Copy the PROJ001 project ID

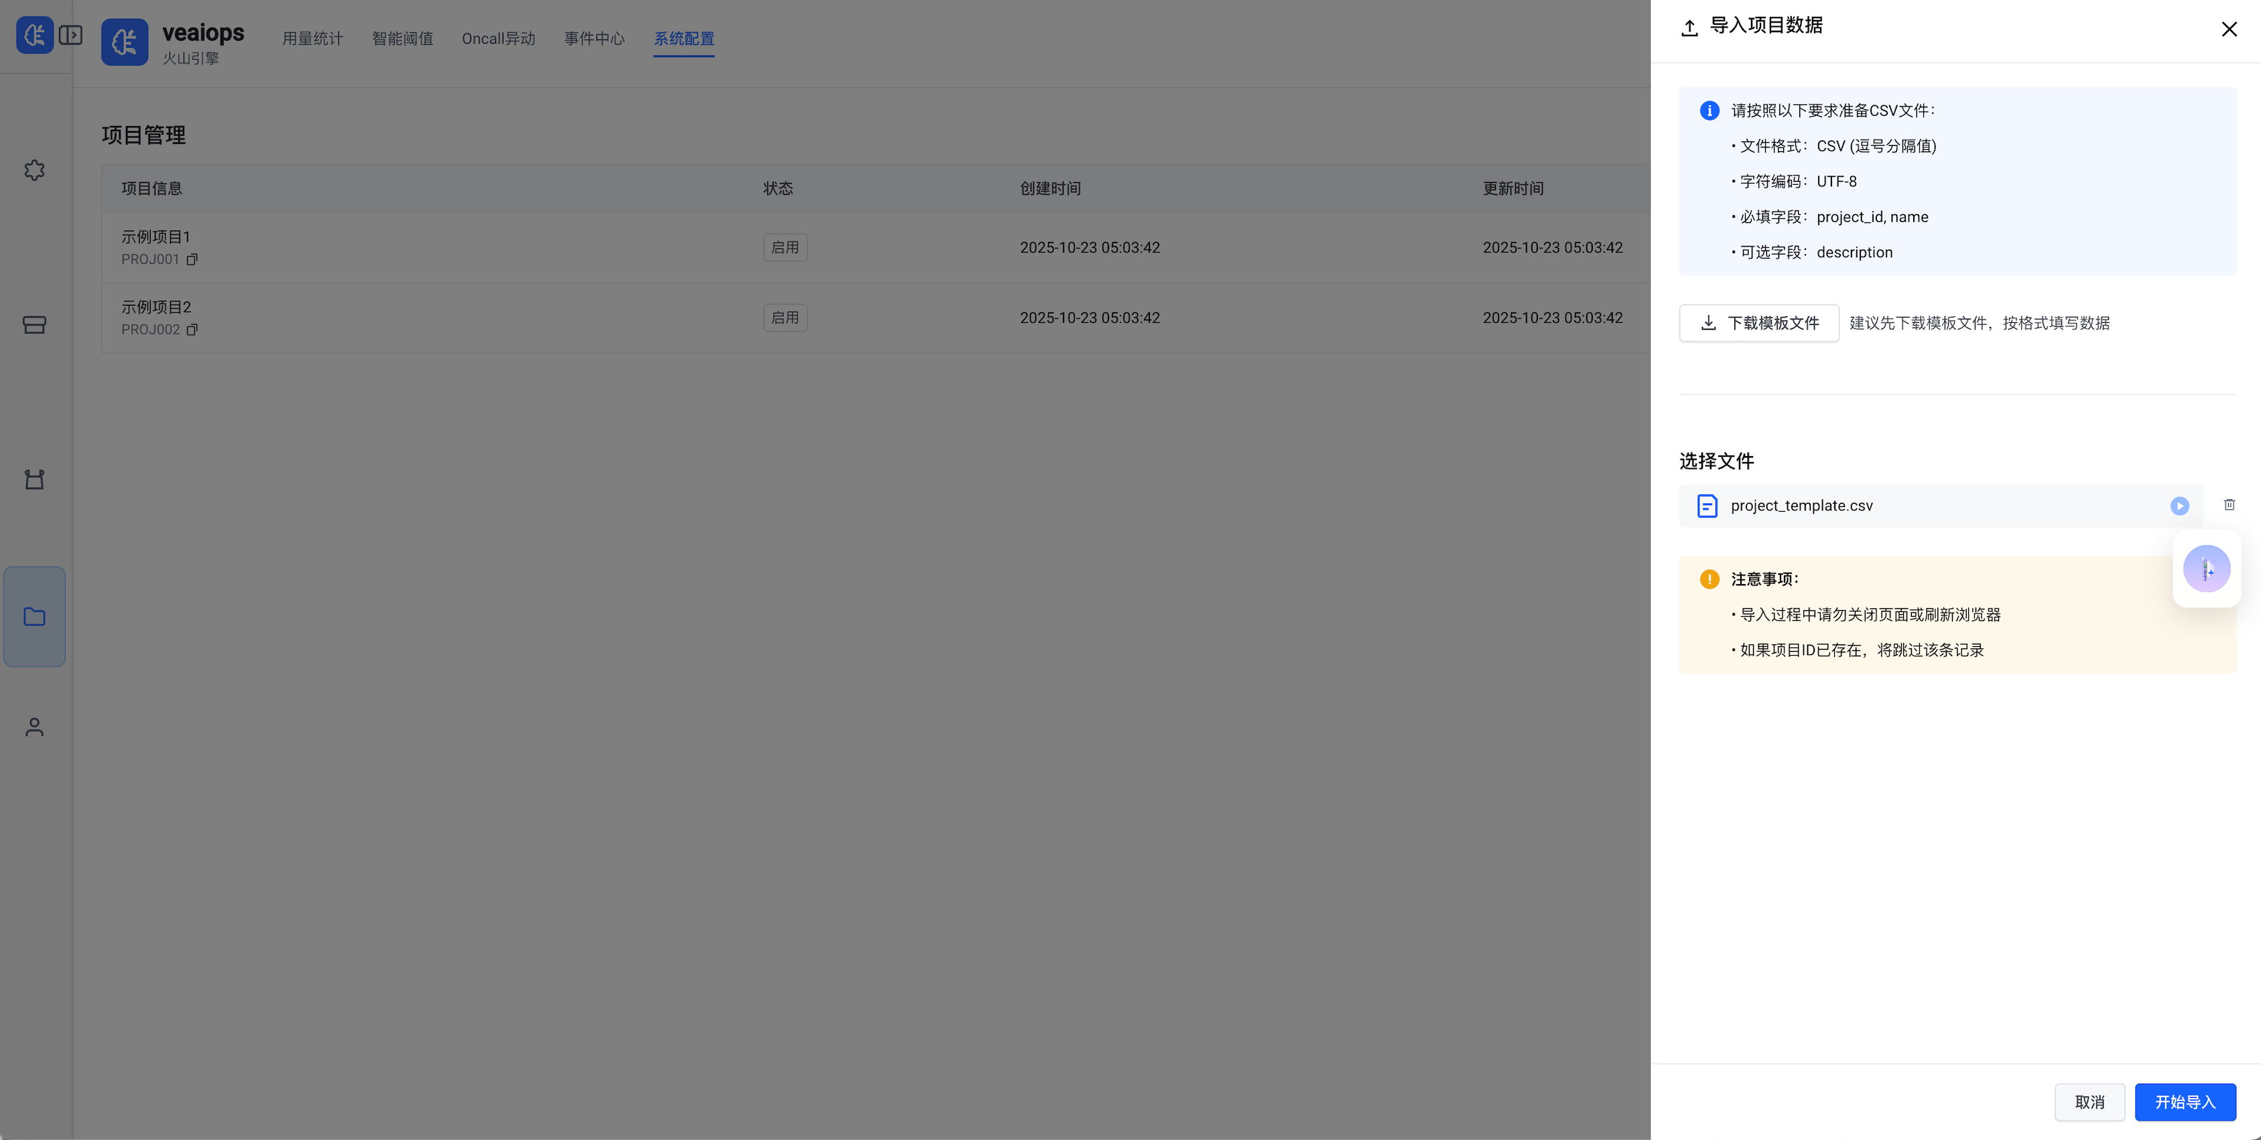pyautogui.click(x=192, y=260)
